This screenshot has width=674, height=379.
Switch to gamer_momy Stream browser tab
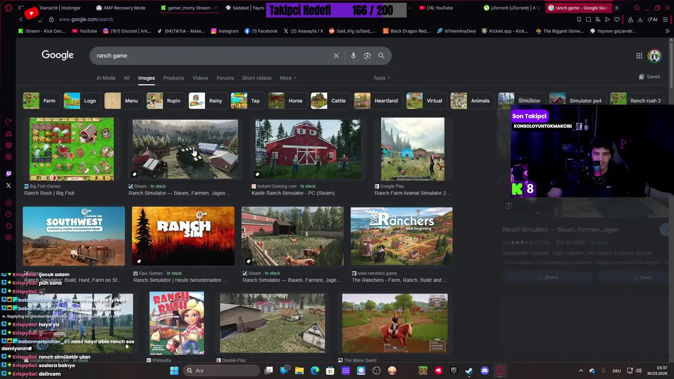tap(189, 8)
